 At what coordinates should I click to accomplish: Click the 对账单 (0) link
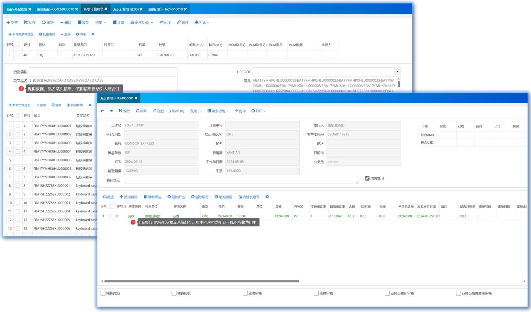pos(177,111)
